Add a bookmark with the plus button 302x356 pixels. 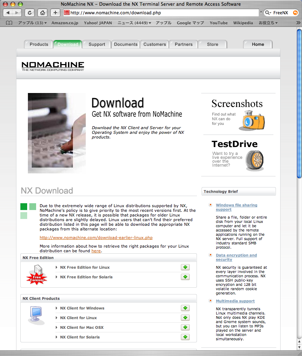[x=55, y=13]
